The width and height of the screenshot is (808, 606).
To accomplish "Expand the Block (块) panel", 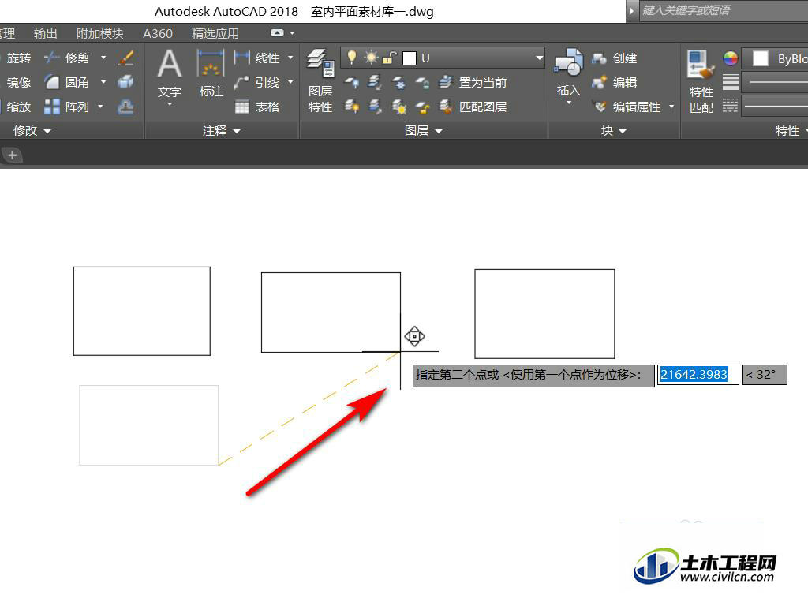I will tap(614, 131).
